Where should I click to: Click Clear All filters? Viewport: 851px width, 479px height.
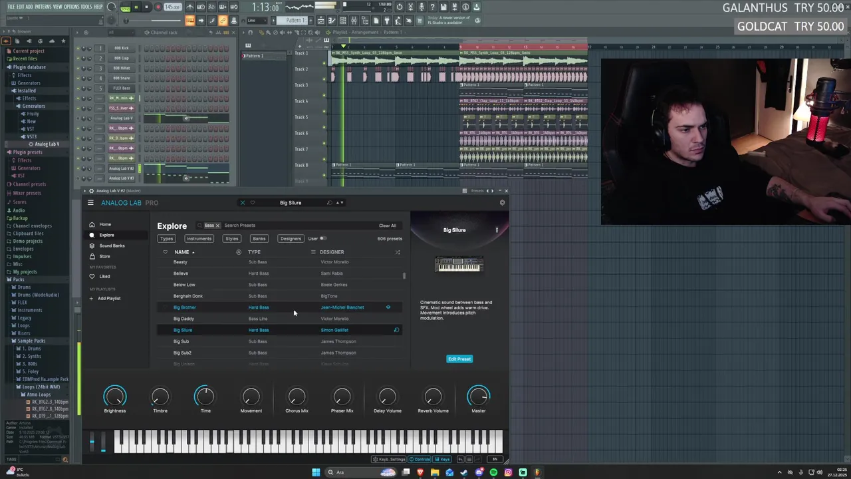[x=388, y=226]
